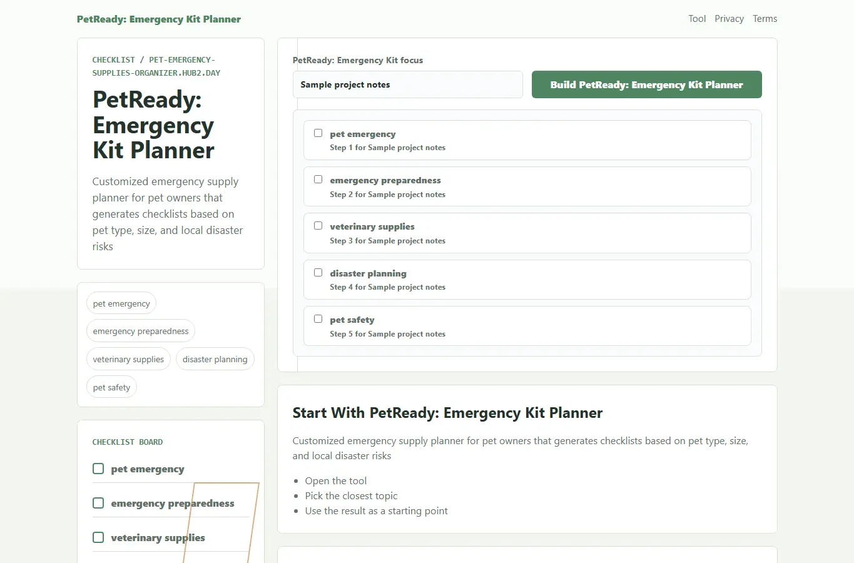The height and width of the screenshot is (563, 854).
Task: Click 'Step 5 for Sample project notes' text
Action: (387, 334)
